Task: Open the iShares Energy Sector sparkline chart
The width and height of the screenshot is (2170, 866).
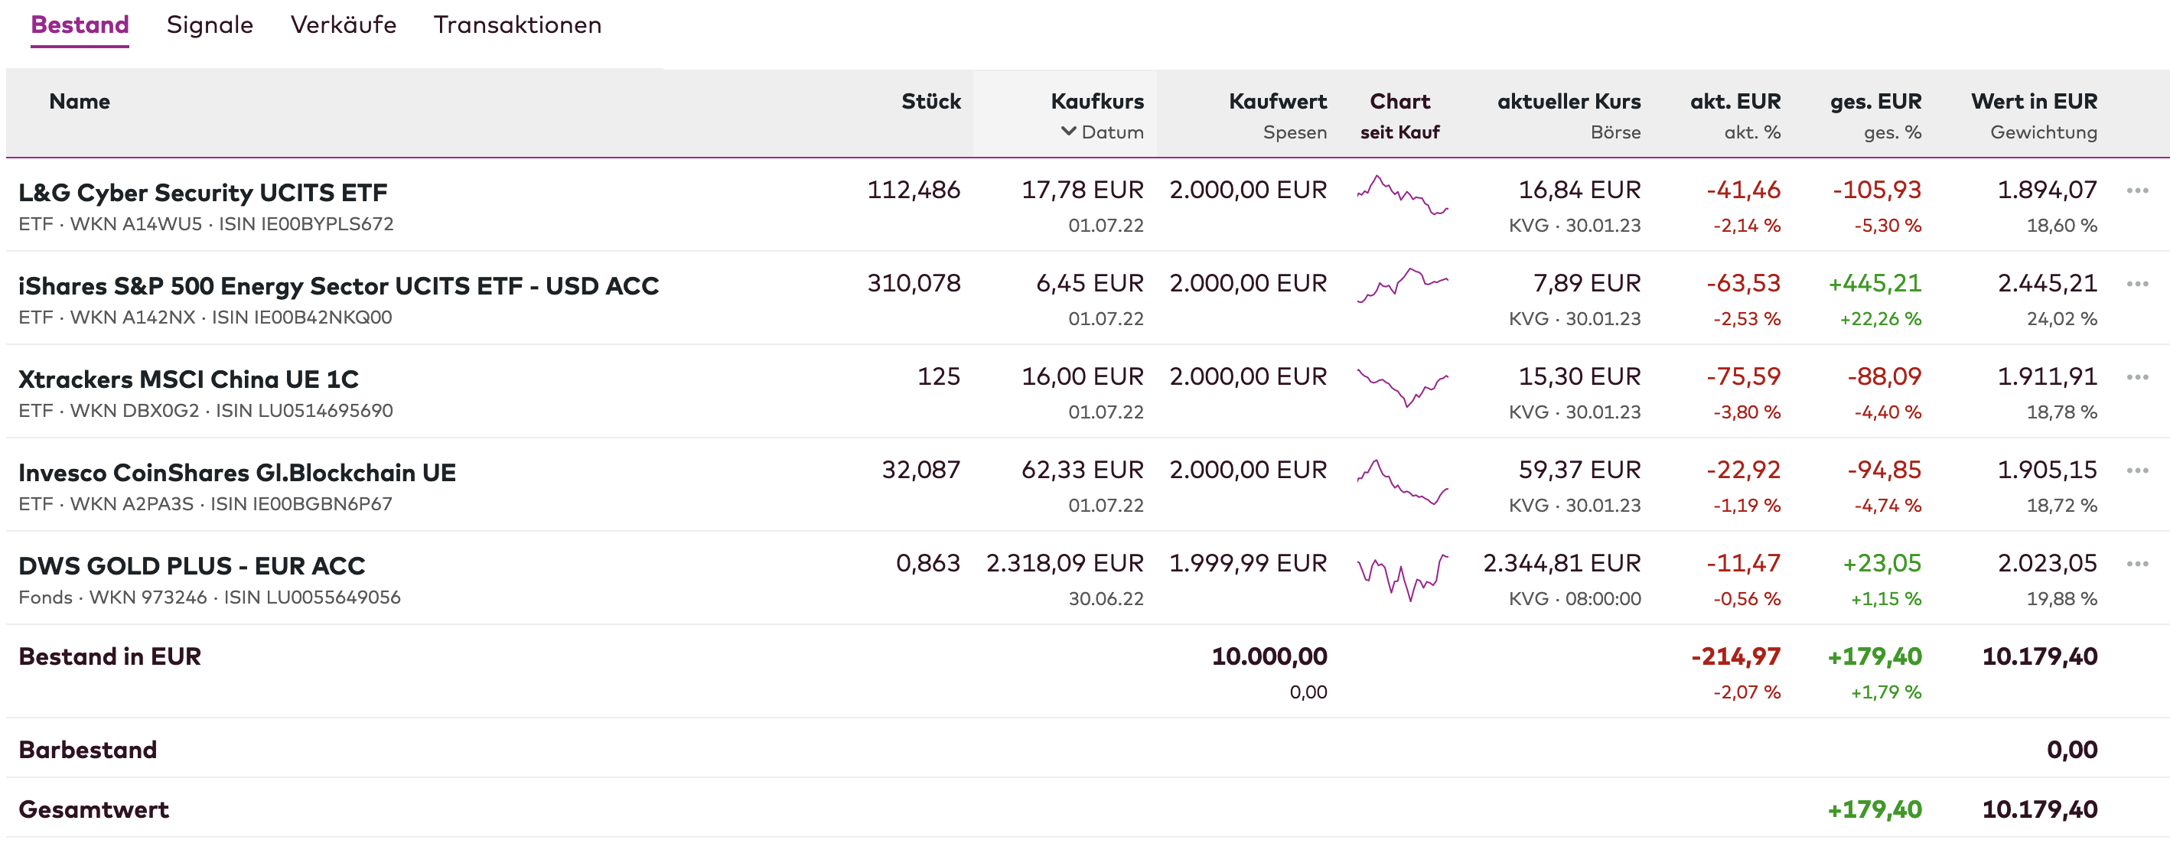Action: tap(1402, 286)
